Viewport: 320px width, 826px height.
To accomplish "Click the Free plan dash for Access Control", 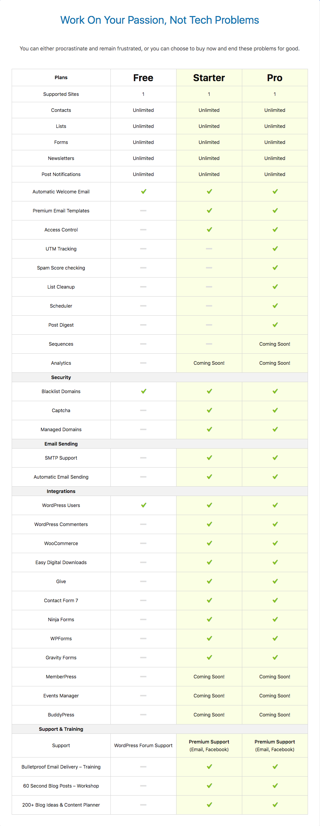I will pos(143,230).
